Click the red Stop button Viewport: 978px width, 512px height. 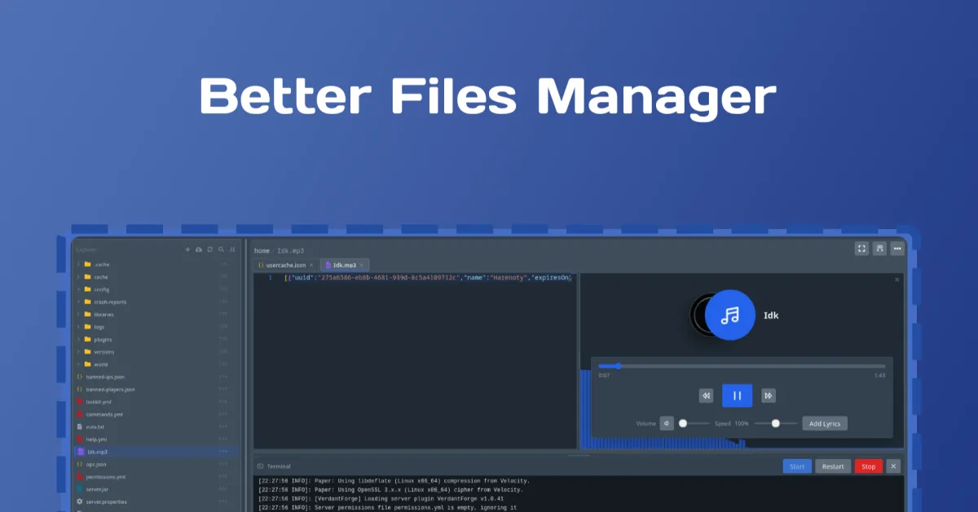pos(869,466)
